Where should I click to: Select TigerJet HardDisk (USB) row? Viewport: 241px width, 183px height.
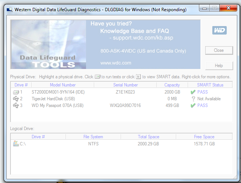click(121, 98)
